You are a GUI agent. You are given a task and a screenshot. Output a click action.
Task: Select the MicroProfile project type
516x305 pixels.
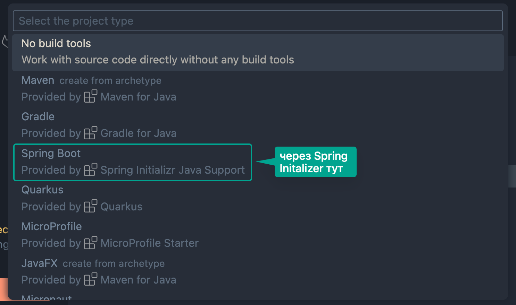point(258,235)
